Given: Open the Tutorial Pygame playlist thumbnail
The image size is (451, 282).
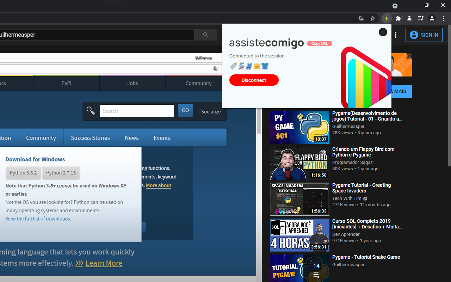Looking at the screenshot, I should click(300, 268).
